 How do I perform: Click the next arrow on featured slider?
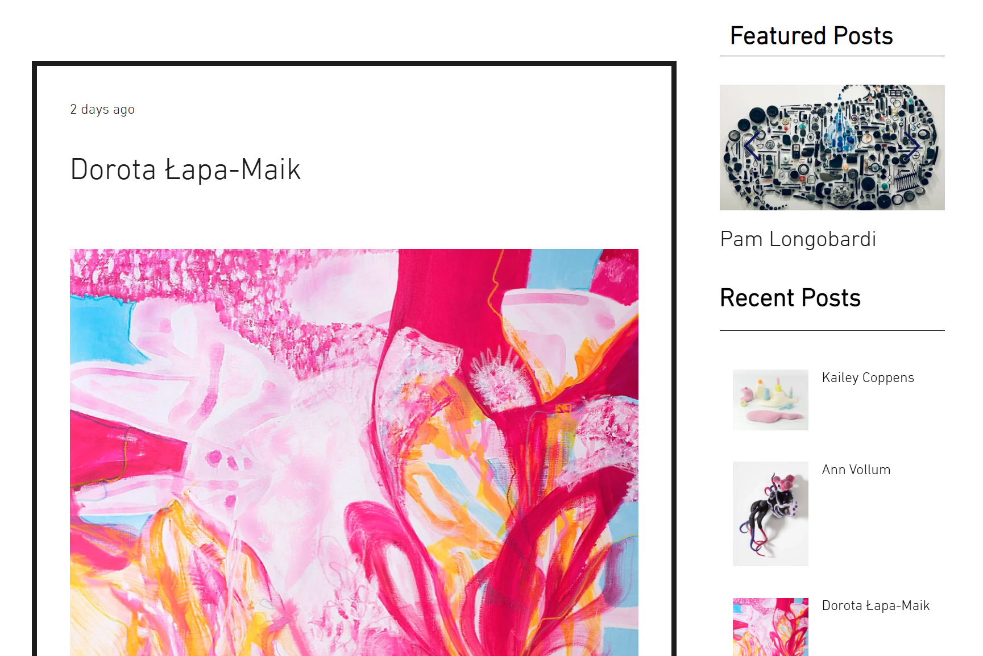[911, 147]
